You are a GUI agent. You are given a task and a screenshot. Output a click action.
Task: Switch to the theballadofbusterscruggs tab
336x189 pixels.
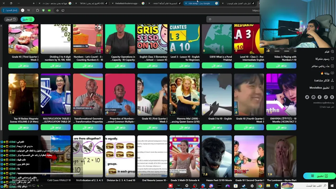tap(129, 3)
